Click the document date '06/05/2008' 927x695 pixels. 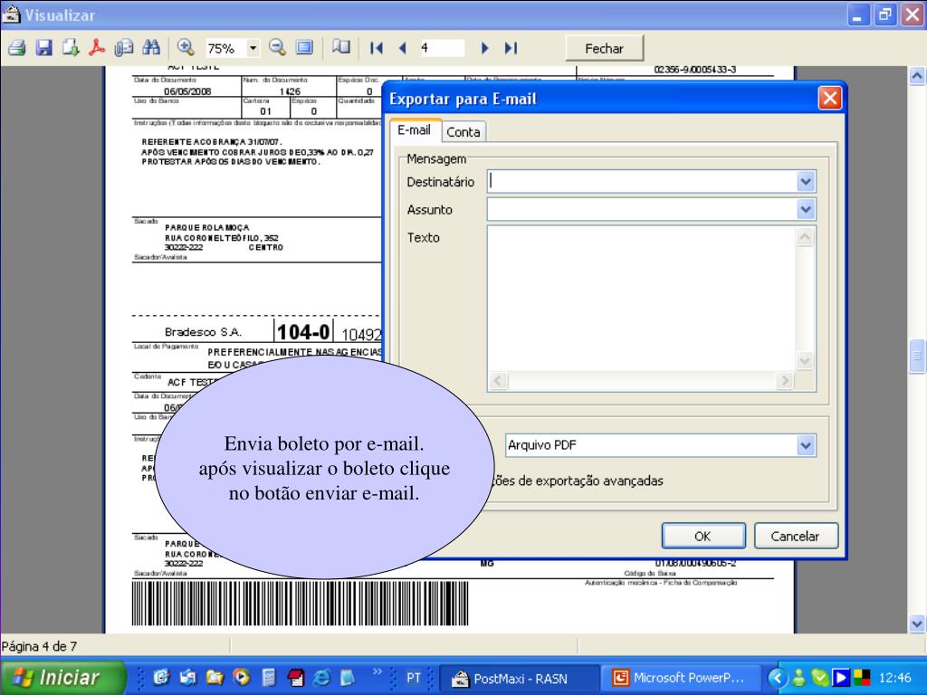tap(187, 91)
